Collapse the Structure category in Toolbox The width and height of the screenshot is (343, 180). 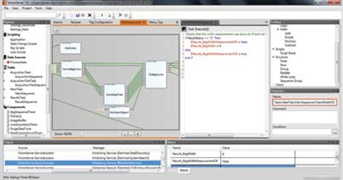click(273, 57)
